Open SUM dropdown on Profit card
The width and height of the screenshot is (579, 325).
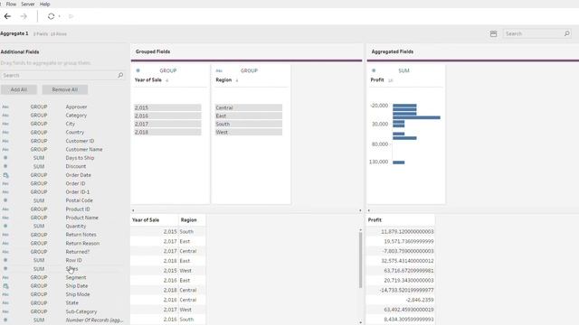[x=403, y=70]
